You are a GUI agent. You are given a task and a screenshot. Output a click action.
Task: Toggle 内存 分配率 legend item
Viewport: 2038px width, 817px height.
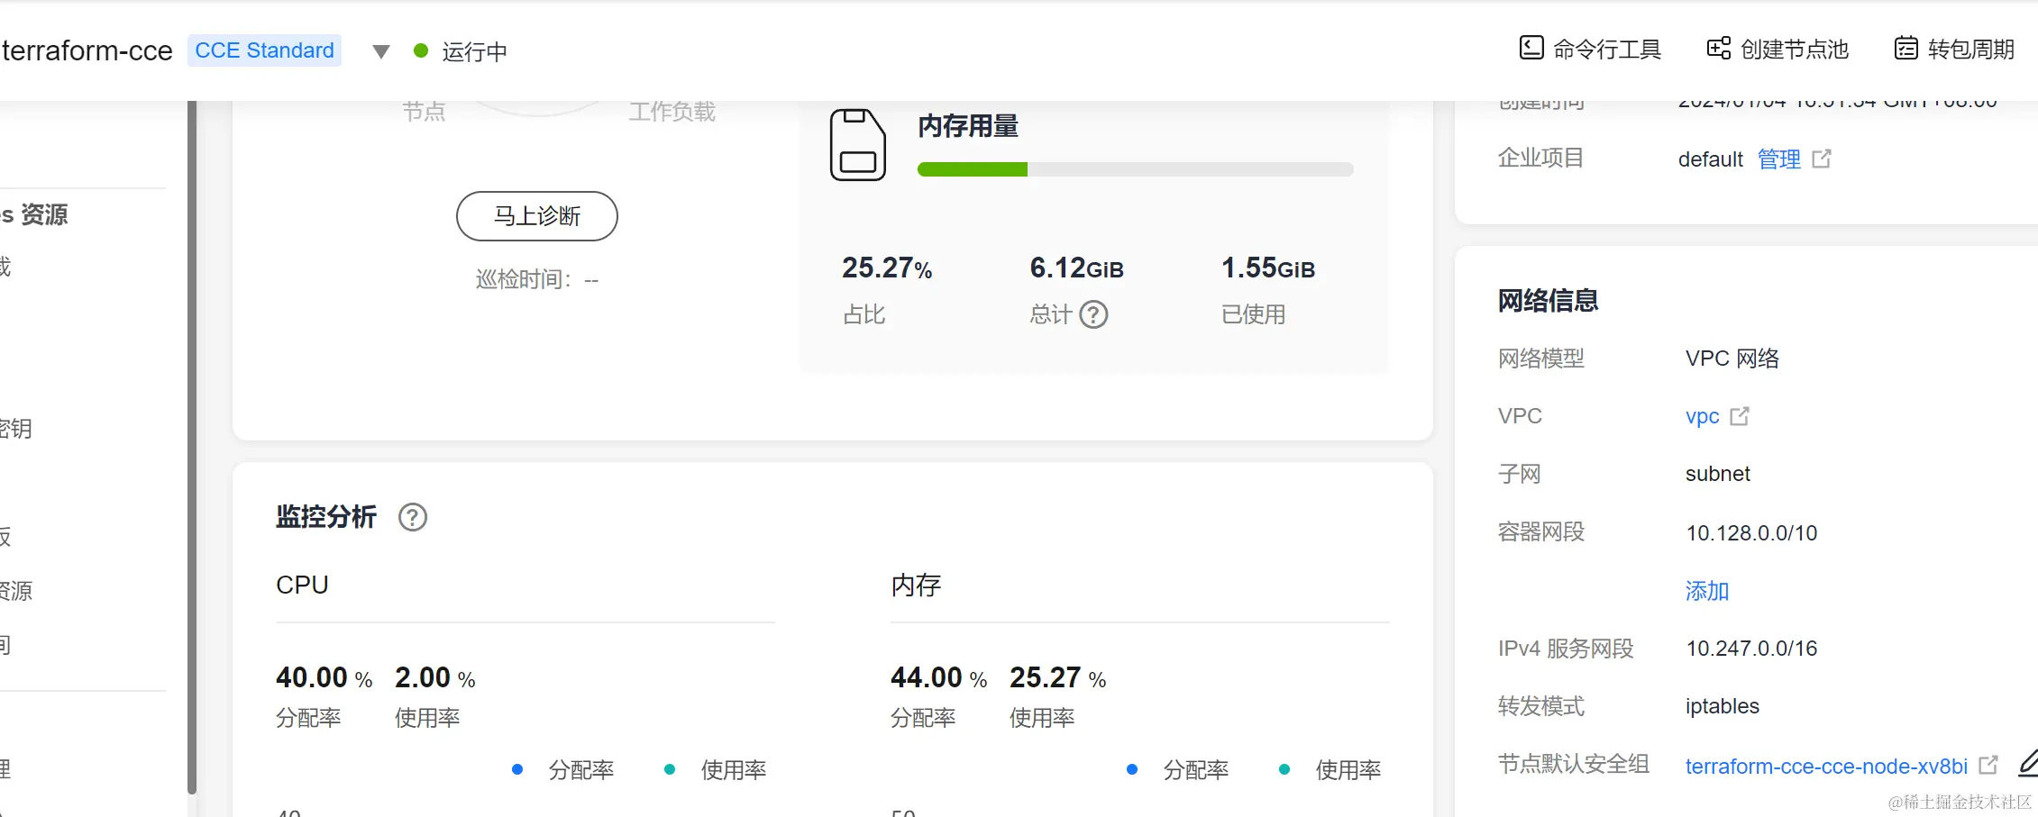pyautogui.click(x=1178, y=770)
